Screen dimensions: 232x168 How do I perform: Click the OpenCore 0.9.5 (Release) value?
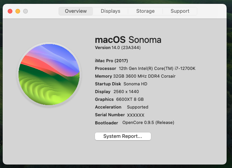click(x=148, y=122)
